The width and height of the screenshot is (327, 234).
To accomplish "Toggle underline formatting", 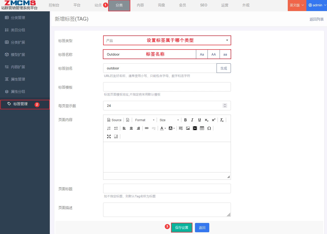I will [199, 120].
